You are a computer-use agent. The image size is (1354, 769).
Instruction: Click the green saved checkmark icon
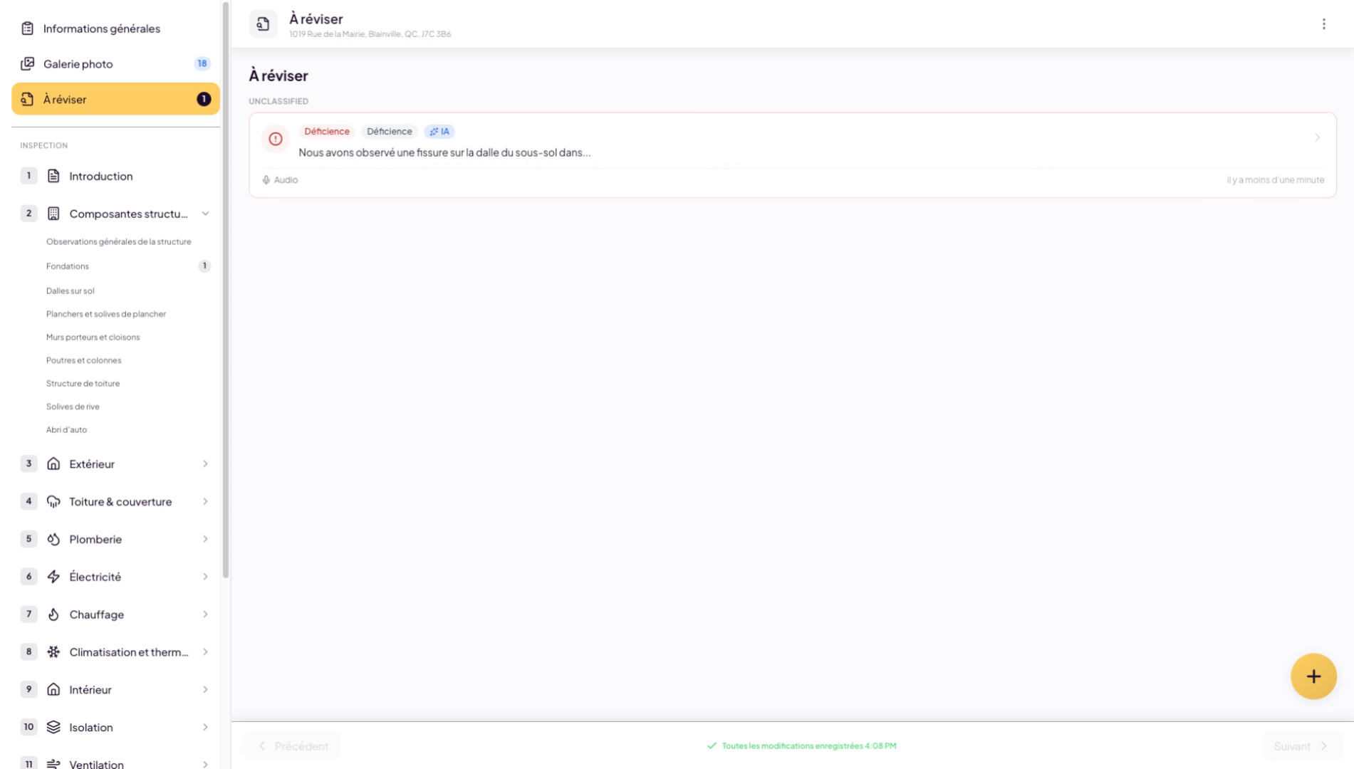pos(712,746)
